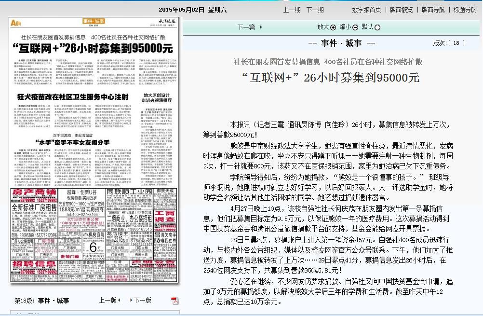Open the “水手”牵手不牢 article on the thumbnail

tap(72, 143)
